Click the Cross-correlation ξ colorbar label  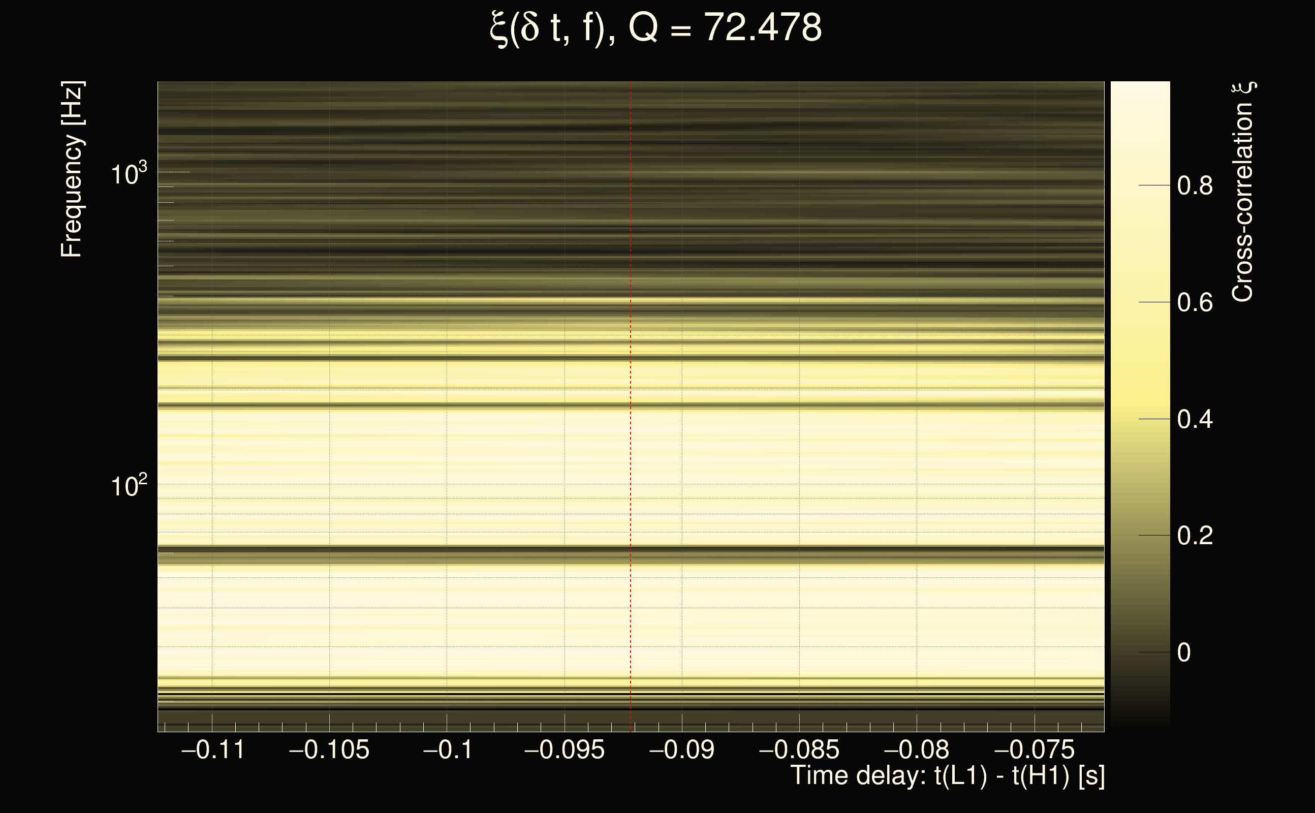pyautogui.click(x=1243, y=192)
